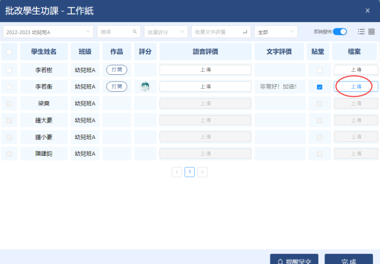Open 李若樹's work with 打開
380x264 pixels.
(x=116, y=70)
